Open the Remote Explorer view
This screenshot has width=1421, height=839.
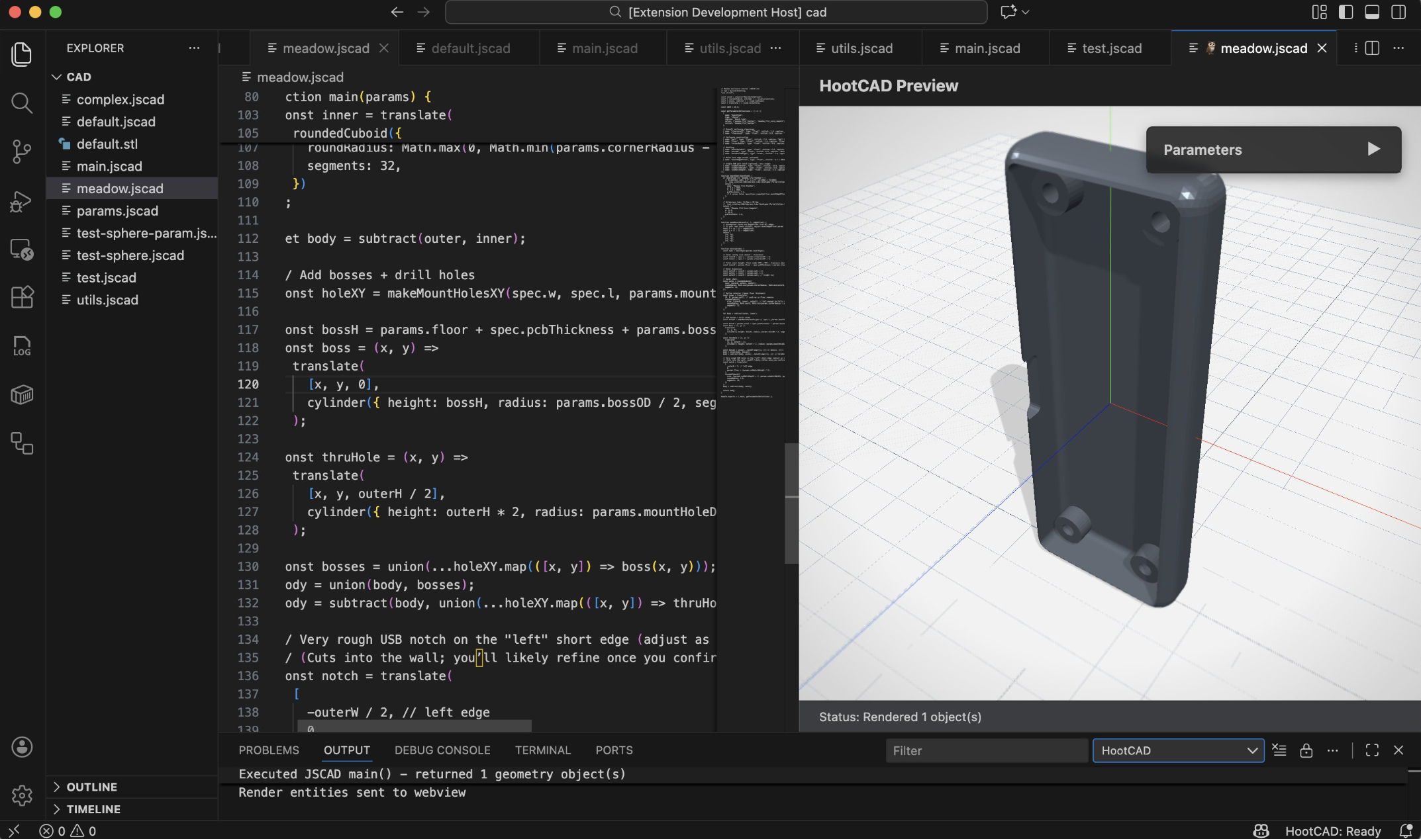(x=22, y=249)
